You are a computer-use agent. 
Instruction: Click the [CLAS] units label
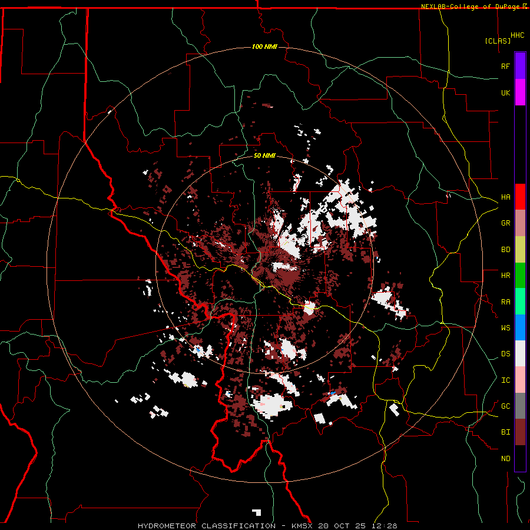pyautogui.click(x=498, y=41)
